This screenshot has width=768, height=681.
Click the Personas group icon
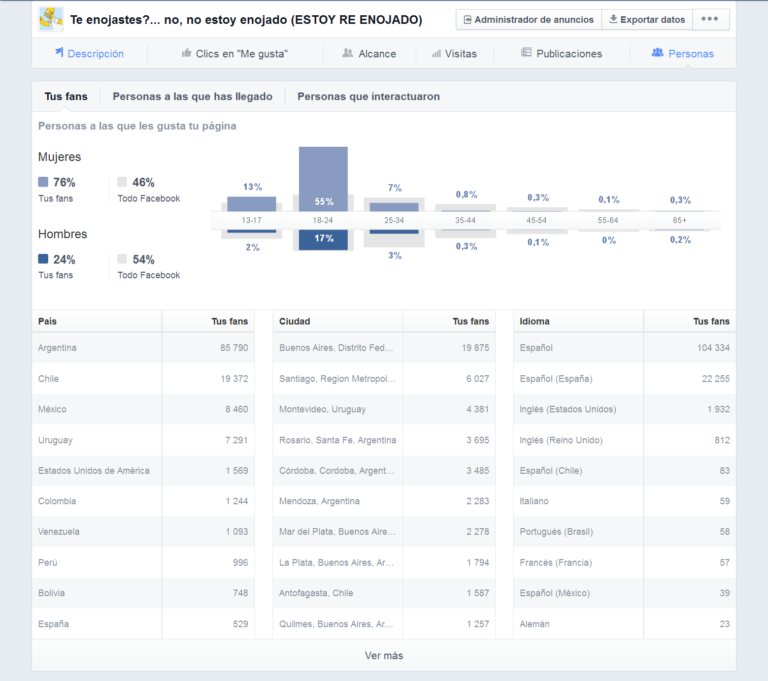(x=657, y=52)
